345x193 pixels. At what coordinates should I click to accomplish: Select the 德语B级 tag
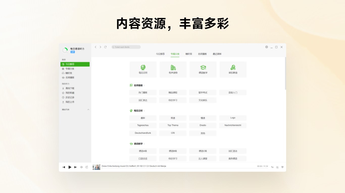(173, 151)
